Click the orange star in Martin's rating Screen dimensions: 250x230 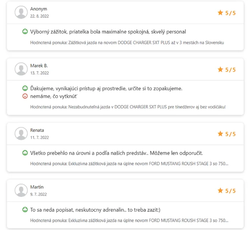coord(220,190)
